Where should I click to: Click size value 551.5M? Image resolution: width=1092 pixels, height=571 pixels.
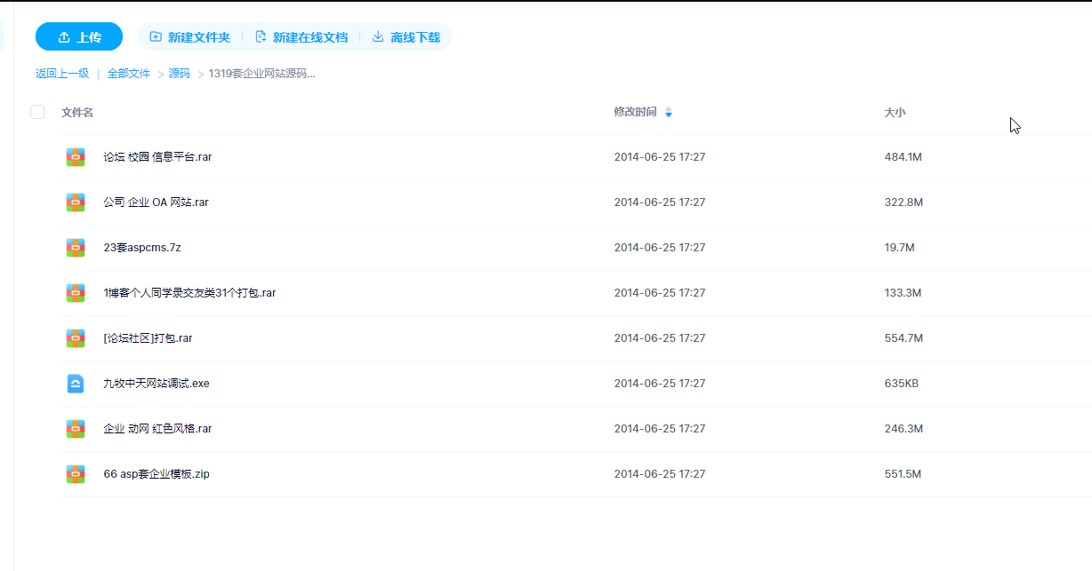pos(903,474)
